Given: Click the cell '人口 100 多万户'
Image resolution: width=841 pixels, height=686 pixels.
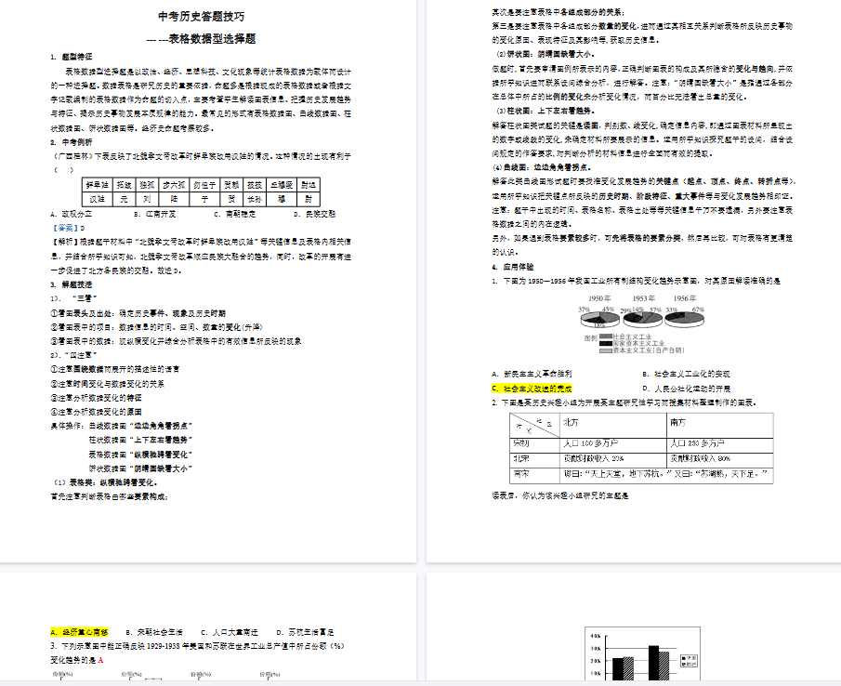Looking at the screenshot, I should (613, 445).
